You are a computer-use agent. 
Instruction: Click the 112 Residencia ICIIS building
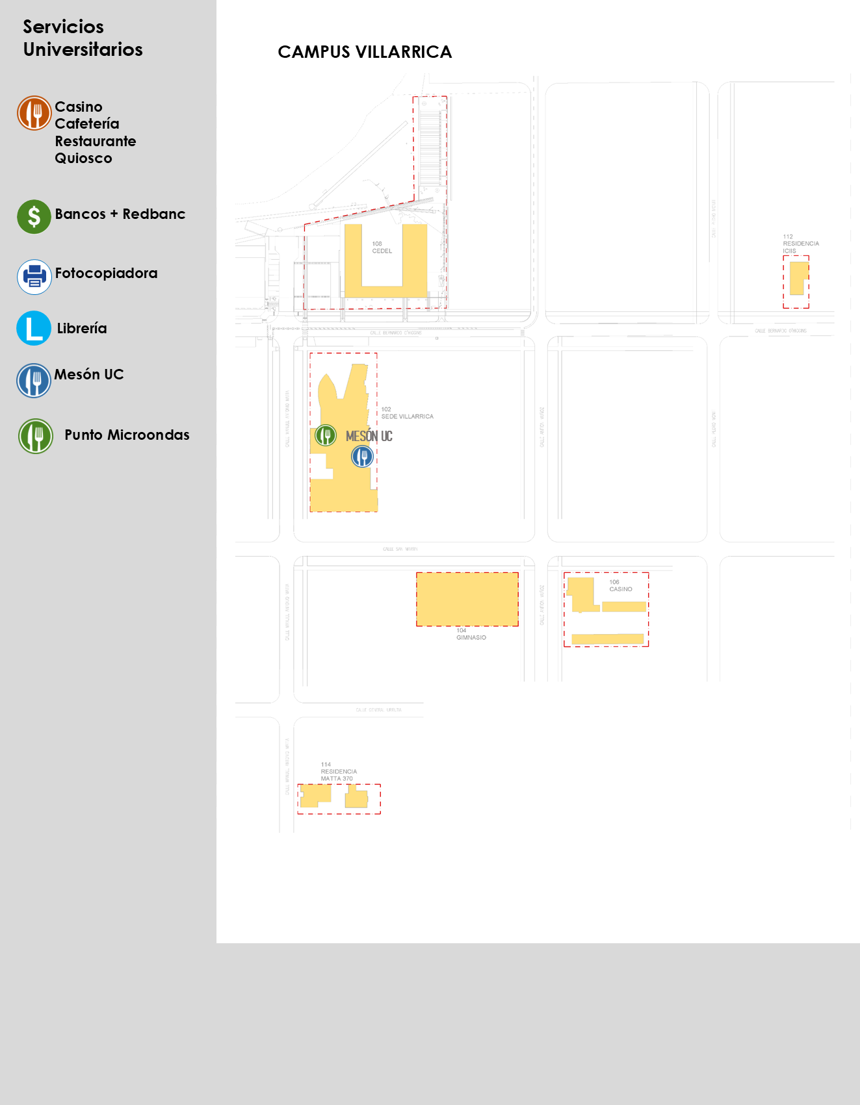[x=798, y=279]
